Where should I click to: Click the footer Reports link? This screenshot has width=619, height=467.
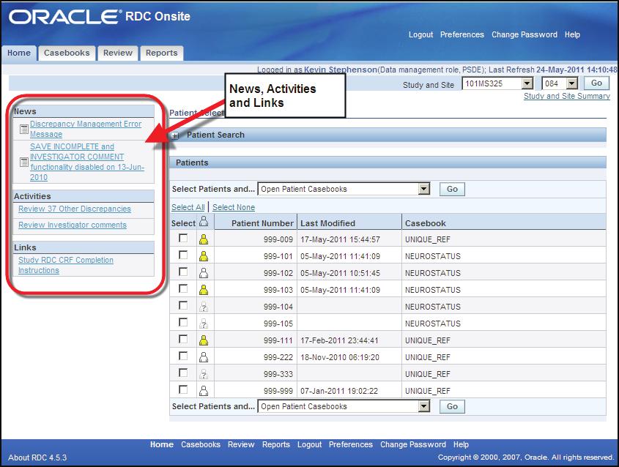coord(276,444)
